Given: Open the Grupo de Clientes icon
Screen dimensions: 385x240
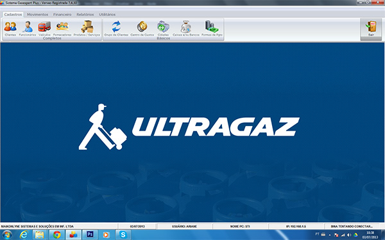Looking at the screenshot, I should coord(116,28).
